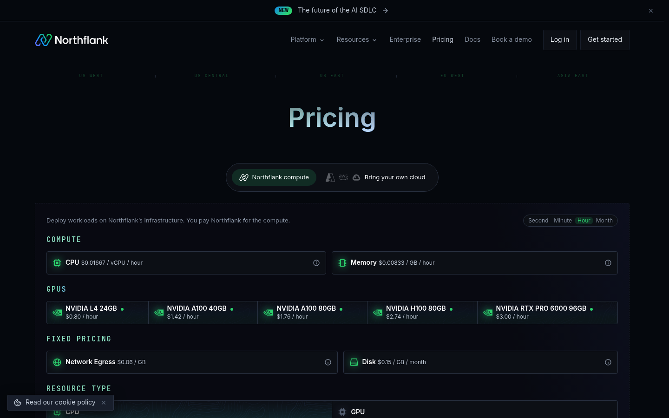Click the NVIDIA A100 40GB GPU icon
The image size is (669, 418).
click(x=159, y=313)
